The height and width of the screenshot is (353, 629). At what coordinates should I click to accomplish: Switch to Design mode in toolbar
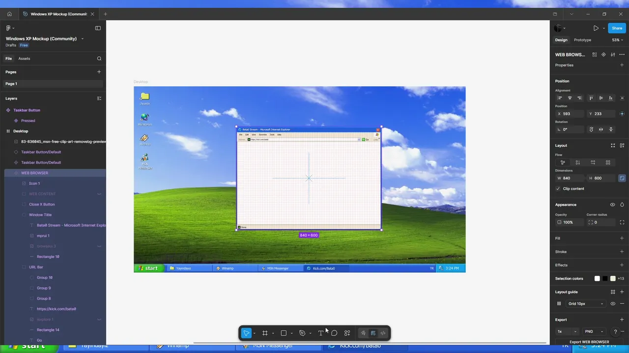coord(373,333)
